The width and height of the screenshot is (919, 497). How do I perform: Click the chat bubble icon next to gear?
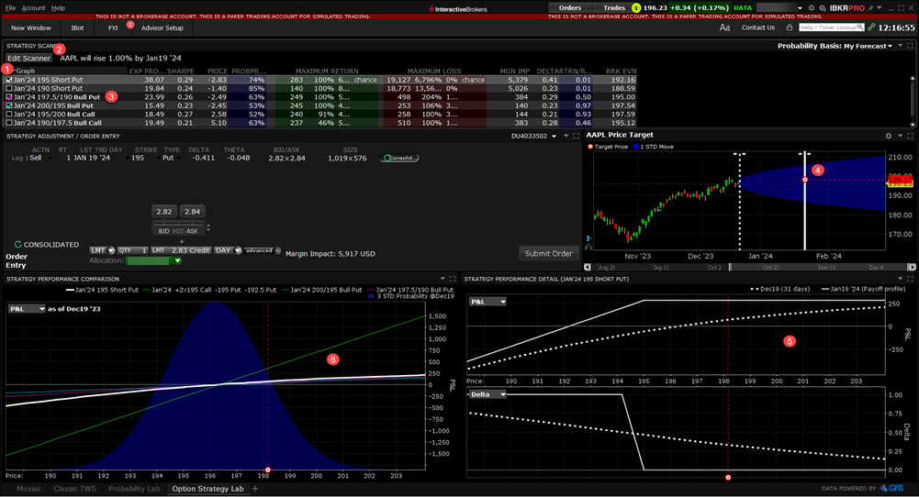823,8
